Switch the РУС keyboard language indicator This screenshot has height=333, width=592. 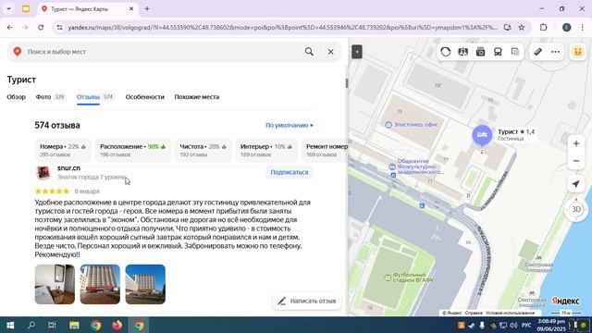[x=526, y=325]
